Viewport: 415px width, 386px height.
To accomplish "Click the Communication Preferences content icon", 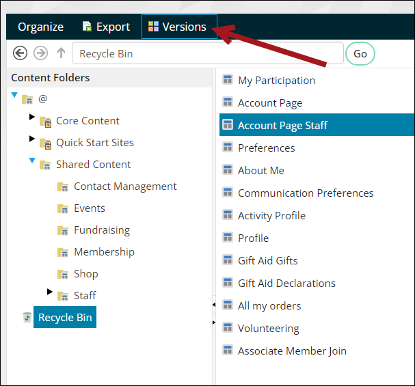I will [x=228, y=192].
